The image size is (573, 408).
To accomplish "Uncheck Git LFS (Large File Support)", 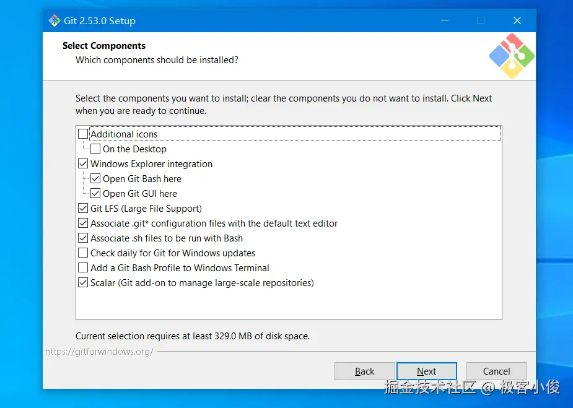I will [83, 209].
